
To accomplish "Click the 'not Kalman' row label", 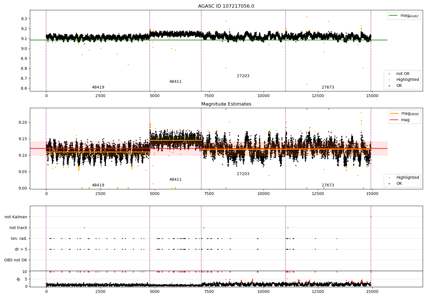I will [16, 217].
